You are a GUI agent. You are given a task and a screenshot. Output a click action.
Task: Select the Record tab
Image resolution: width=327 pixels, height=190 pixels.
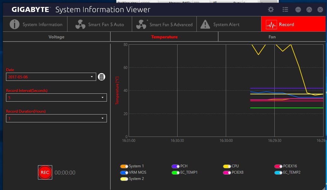293,25
